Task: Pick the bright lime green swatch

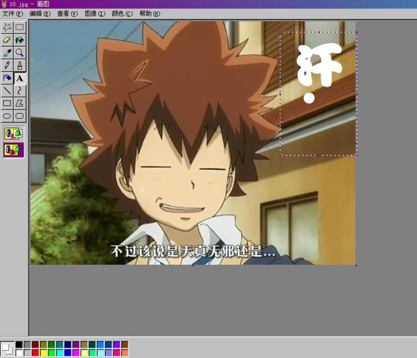Action: 52,353
